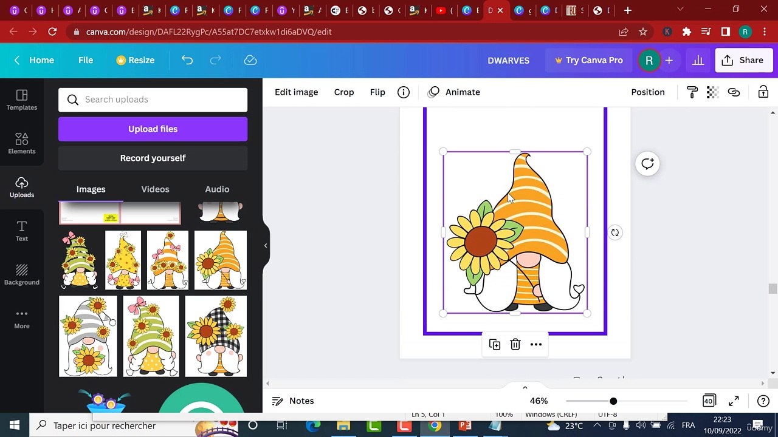Open the Elements sidebar panel
This screenshot has width=778, height=437.
point(22,144)
